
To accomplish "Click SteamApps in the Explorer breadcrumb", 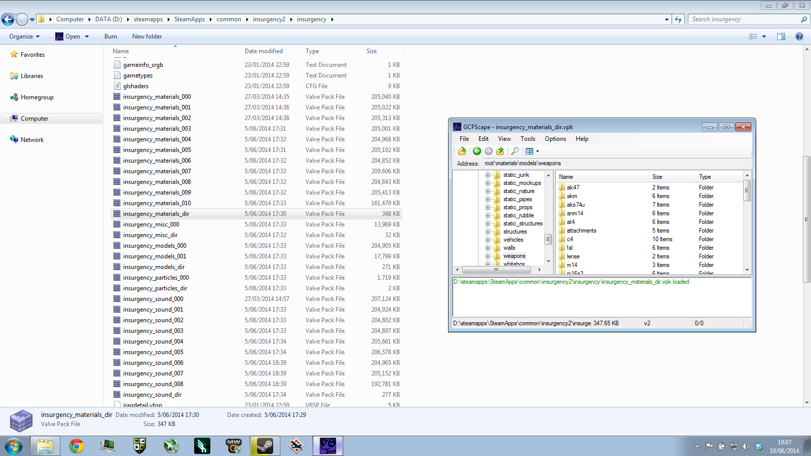I will pos(190,19).
